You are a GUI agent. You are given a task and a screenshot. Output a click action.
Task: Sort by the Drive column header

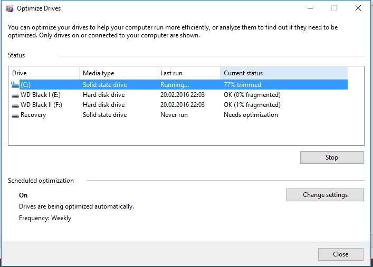point(44,73)
